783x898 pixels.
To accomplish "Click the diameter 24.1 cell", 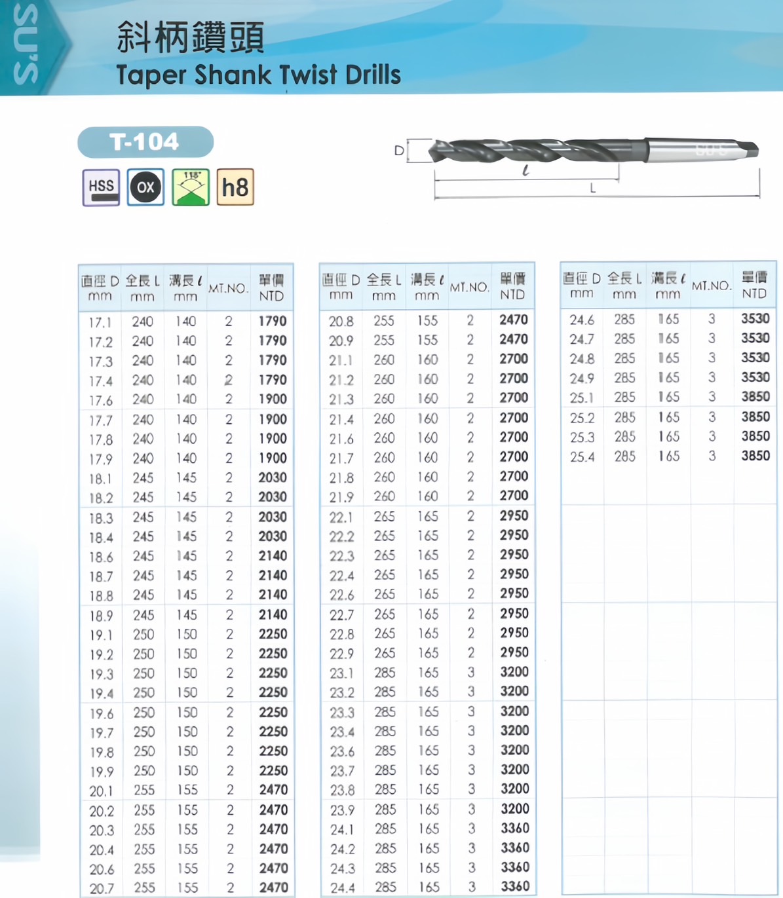I will pos(343,830).
